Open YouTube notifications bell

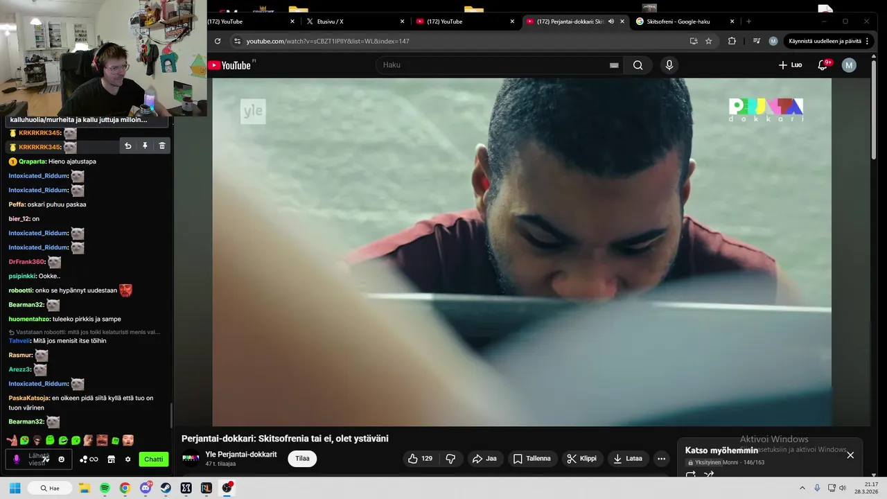[823, 65]
